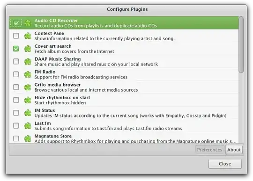This screenshot has height=181, width=253.
Task: Enable the Context Pane plugin checkbox
Action: pyautogui.click(x=16, y=36)
